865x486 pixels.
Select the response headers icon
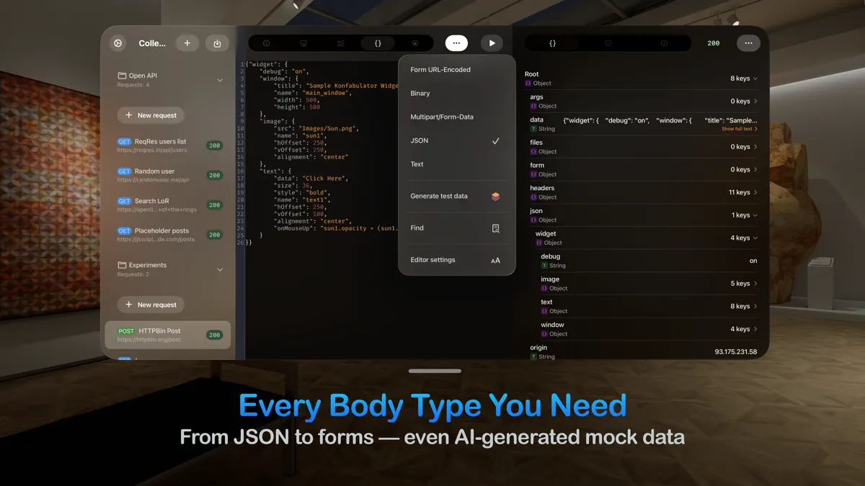tap(608, 42)
